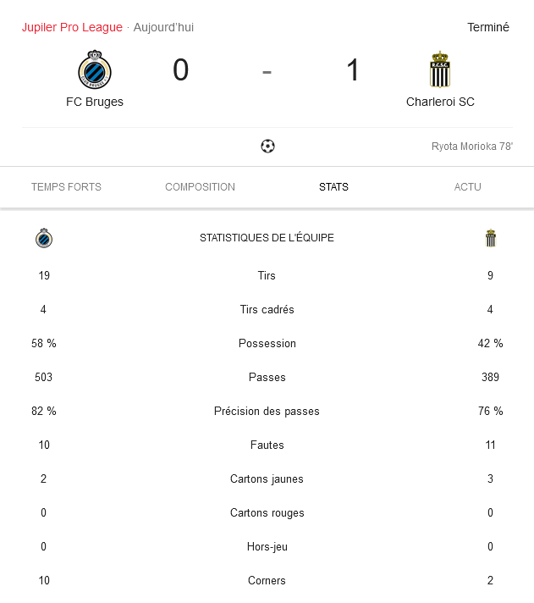Click the Charleroi score of 1
534x603 pixels.
point(353,70)
